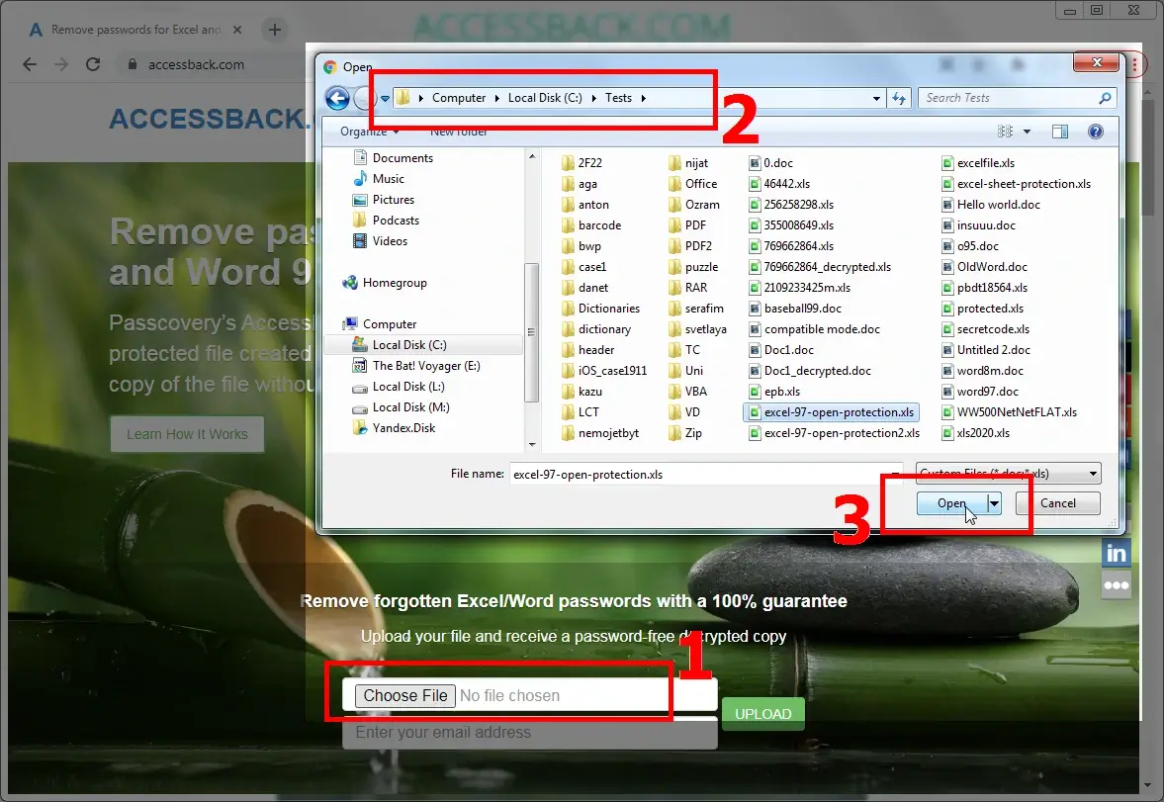Image resolution: width=1164 pixels, height=802 pixels.
Task: Select file compatible mode.doc
Action: (814, 329)
